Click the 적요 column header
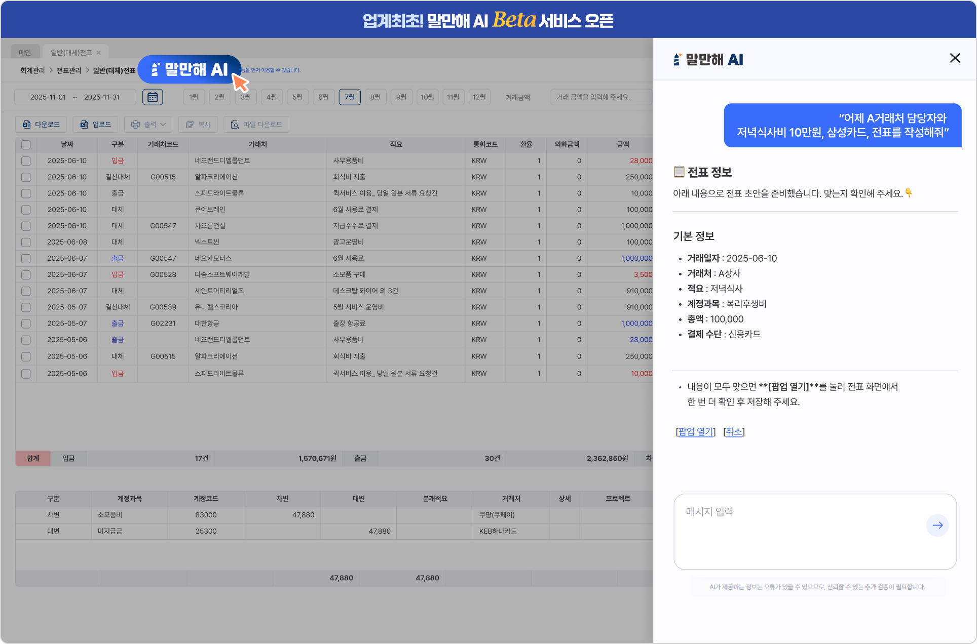 tap(396, 144)
